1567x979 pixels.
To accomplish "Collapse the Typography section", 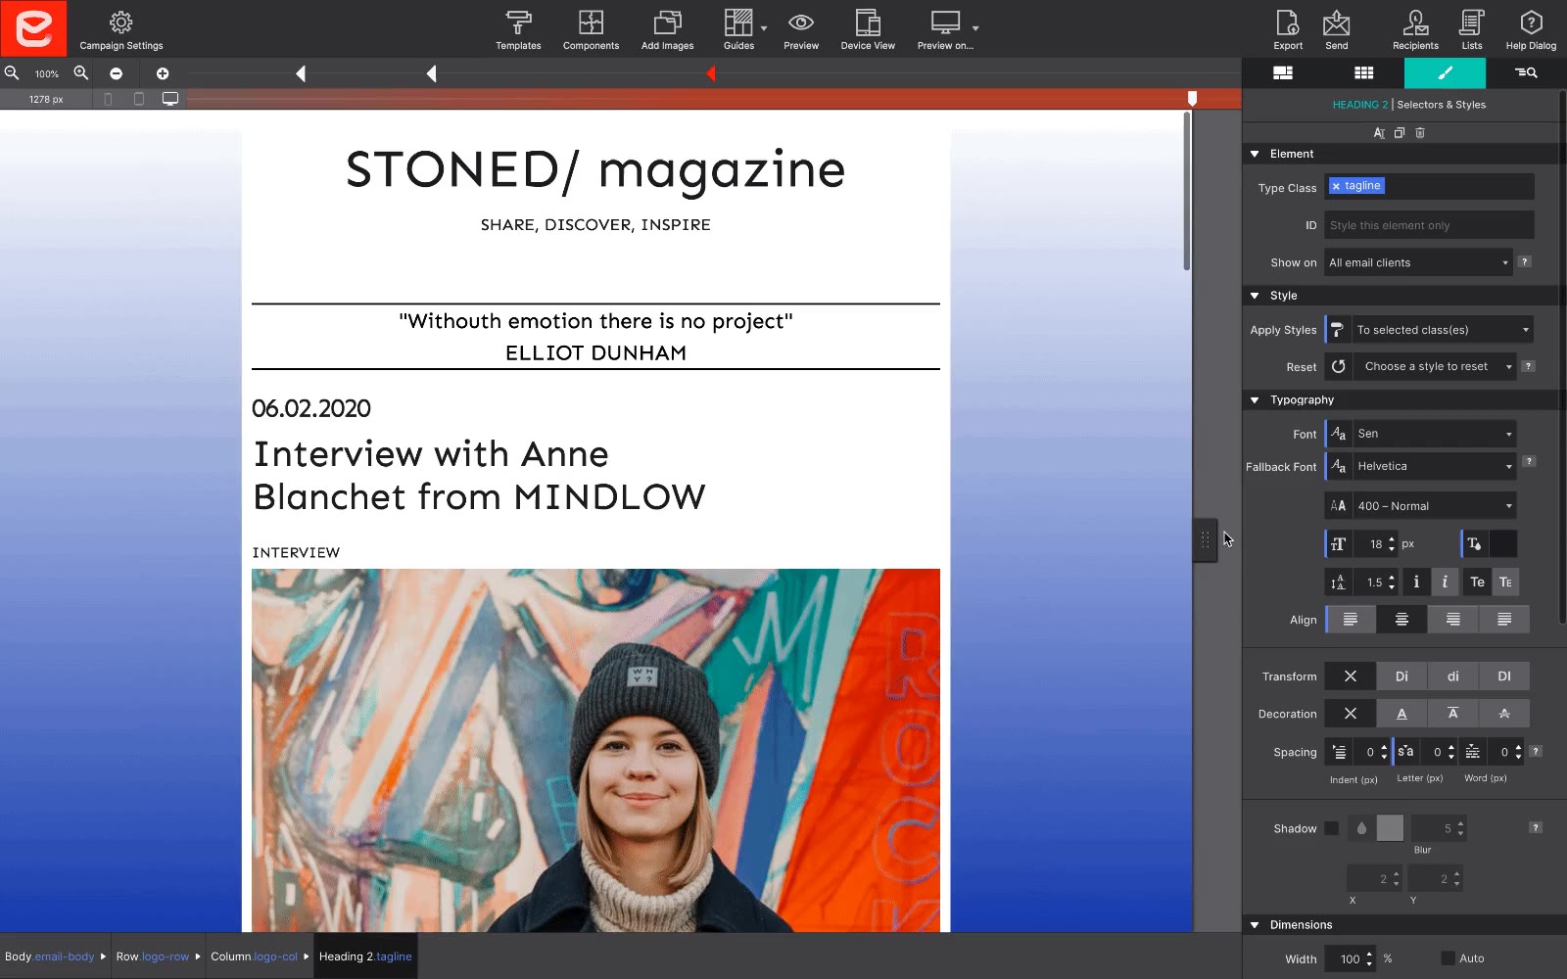I will 1255,400.
